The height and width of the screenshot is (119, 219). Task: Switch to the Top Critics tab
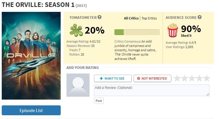point(149,18)
